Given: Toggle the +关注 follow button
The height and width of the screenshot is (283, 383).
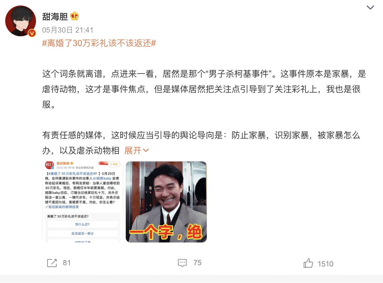Looking at the screenshot, I should click(114, 164).
